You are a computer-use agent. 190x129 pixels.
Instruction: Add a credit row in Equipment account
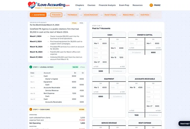tap(122, 92)
